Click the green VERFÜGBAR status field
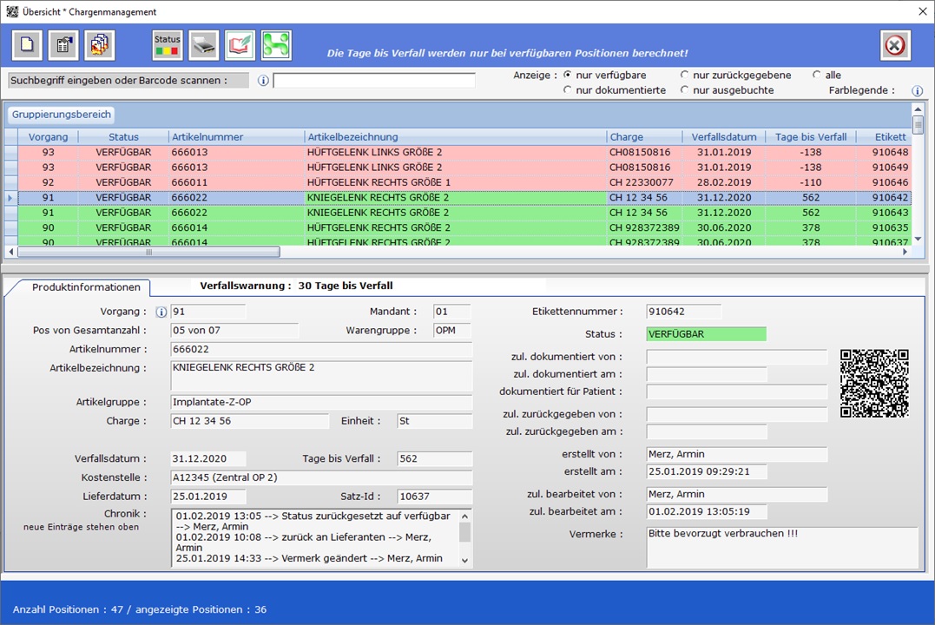Screen dimensions: 935x625 tap(706, 334)
